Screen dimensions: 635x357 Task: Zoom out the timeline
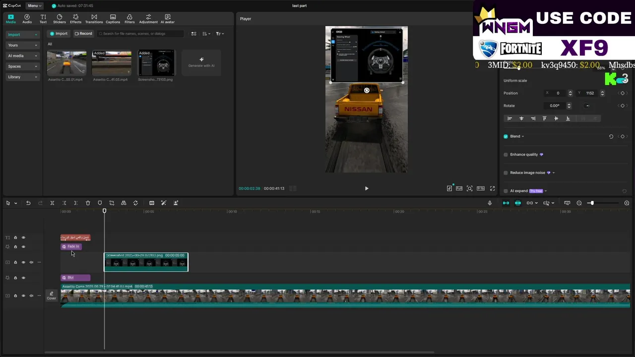pyautogui.click(x=579, y=203)
